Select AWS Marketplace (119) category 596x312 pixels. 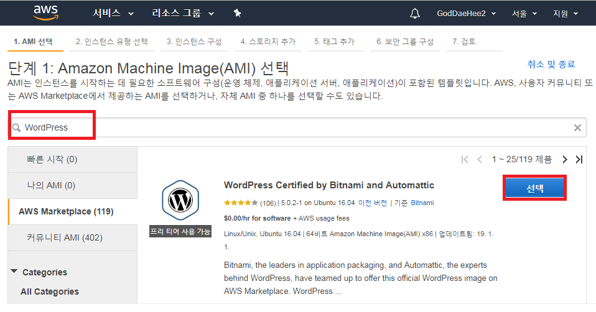(73, 211)
